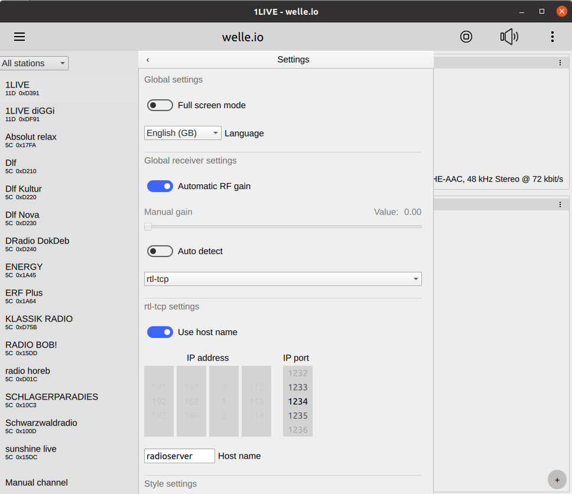
Task: Open the hamburger menu in welle.io header
Action: click(19, 37)
